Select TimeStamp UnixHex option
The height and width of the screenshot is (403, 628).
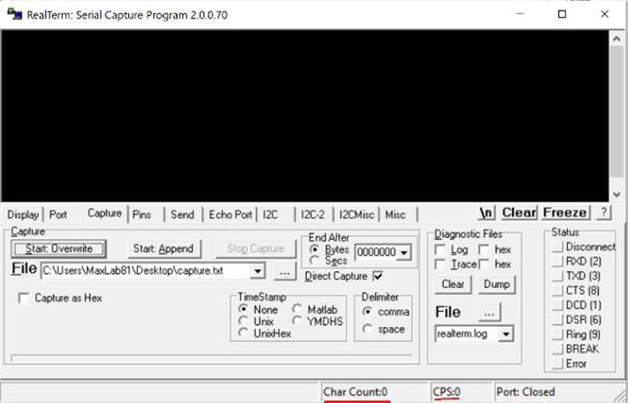pyautogui.click(x=242, y=333)
